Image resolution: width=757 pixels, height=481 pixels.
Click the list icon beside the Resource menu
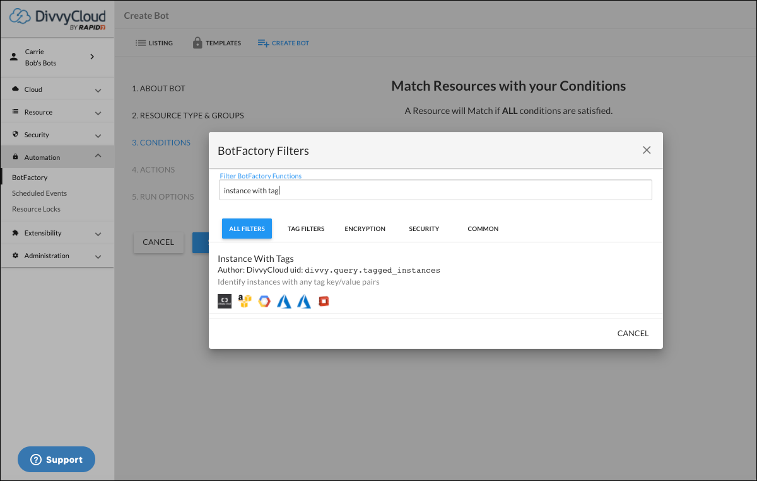click(16, 112)
